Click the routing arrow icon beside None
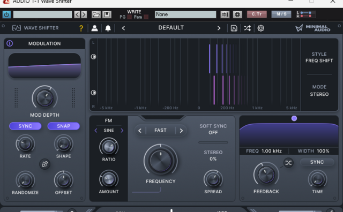343x212 pixels. (225, 14)
